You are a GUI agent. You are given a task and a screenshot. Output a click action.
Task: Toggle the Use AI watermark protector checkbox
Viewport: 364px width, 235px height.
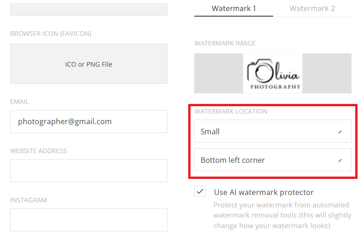[200, 191]
